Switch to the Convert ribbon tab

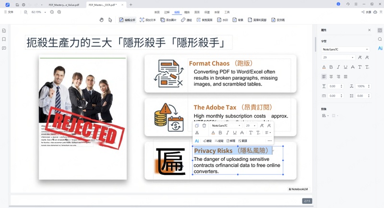coord(187,12)
